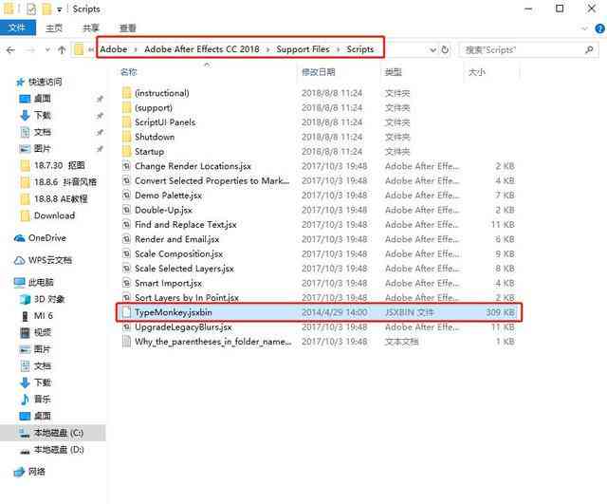Select the ScriptUI Panels folder
Image resolution: width=607 pixels, height=504 pixels.
(165, 122)
